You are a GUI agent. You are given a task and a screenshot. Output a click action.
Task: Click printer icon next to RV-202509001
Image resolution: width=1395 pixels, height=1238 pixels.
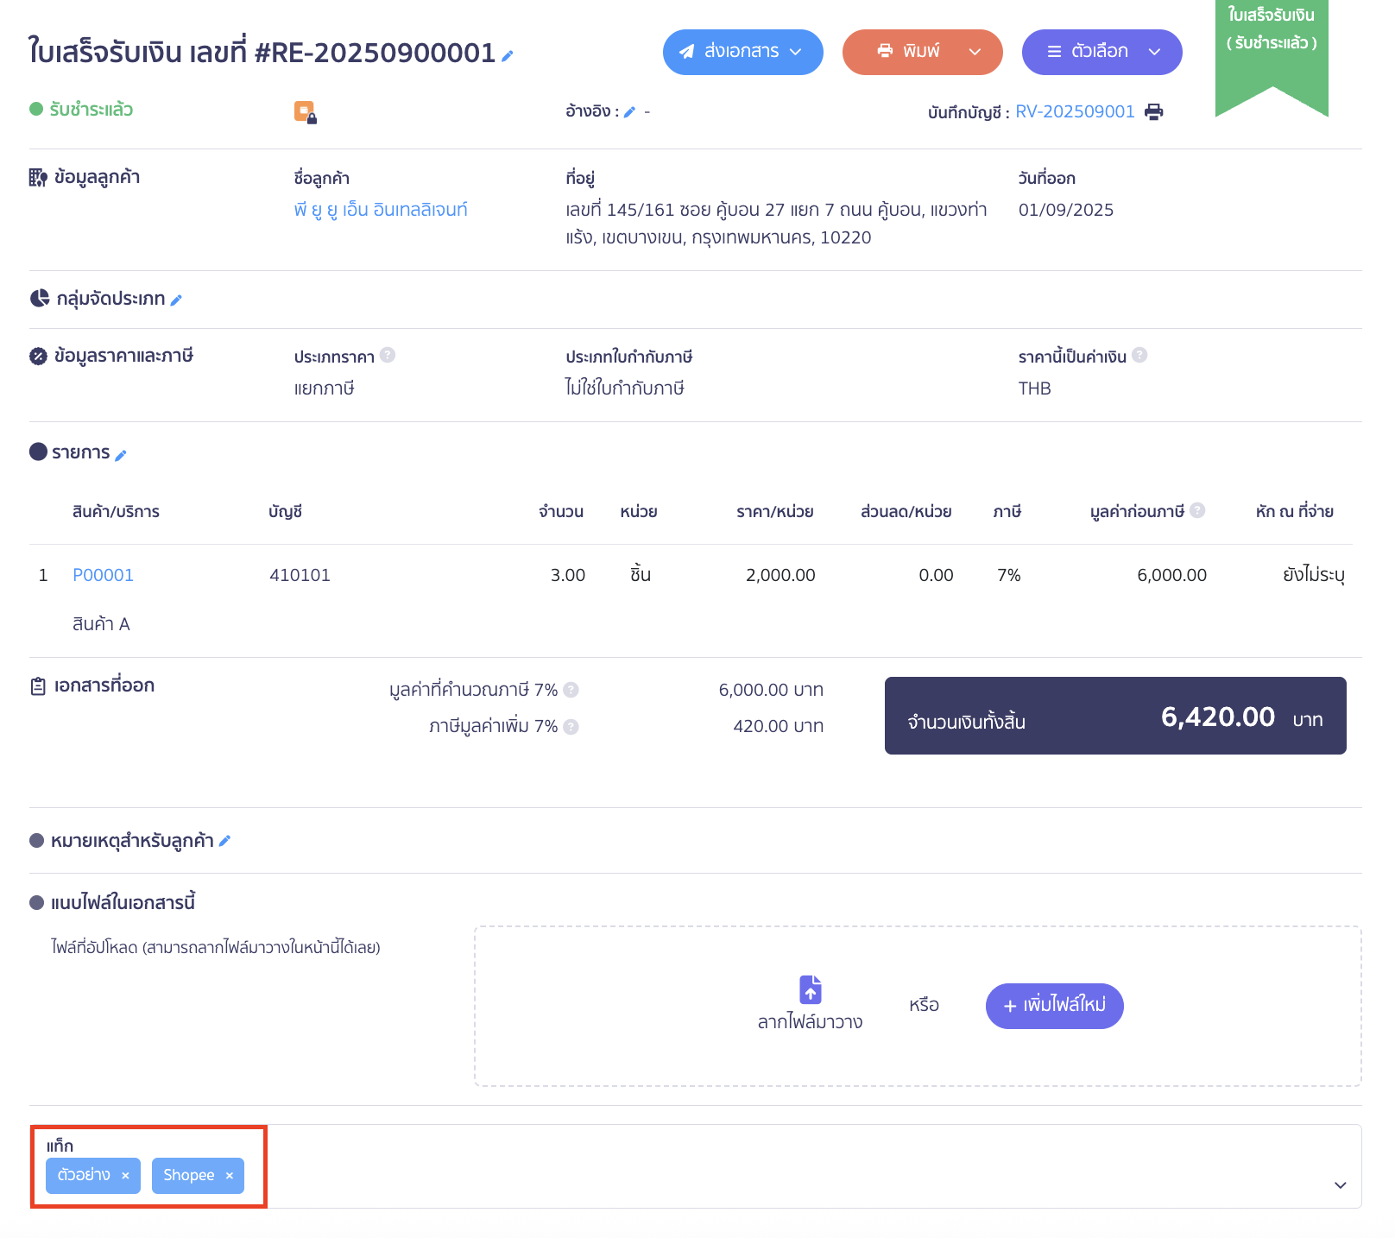tap(1153, 112)
